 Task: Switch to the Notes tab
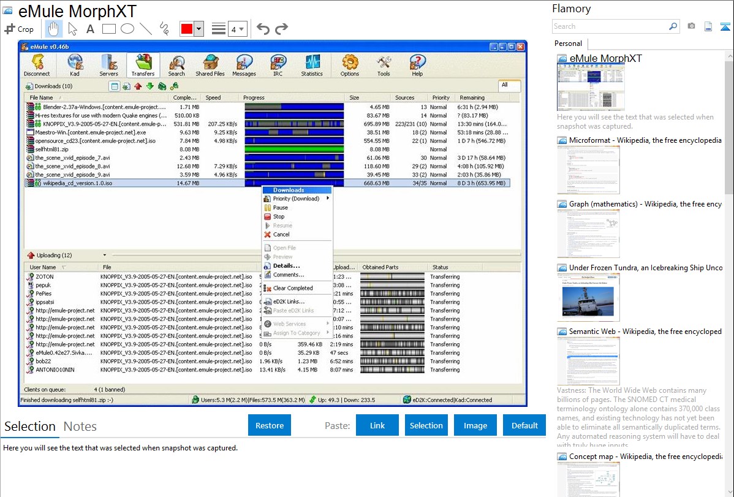[80, 427]
